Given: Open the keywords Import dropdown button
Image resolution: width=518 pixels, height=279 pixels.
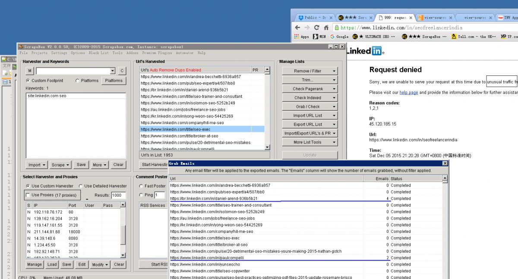Looking at the screenshot, I should [x=37, y=165].
